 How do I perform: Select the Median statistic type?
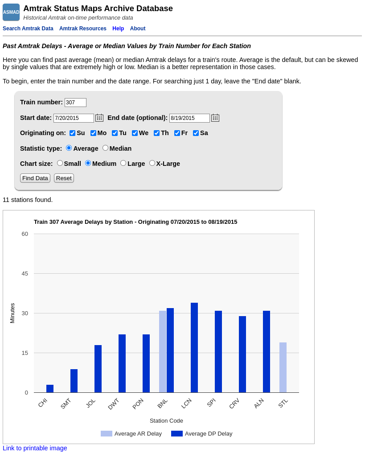(x=105, y=148)
